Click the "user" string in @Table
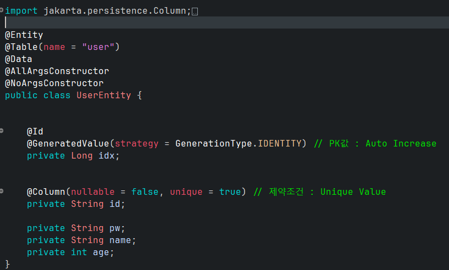The width and height of the screenshot is (449, 270). [x=98, y=47]
